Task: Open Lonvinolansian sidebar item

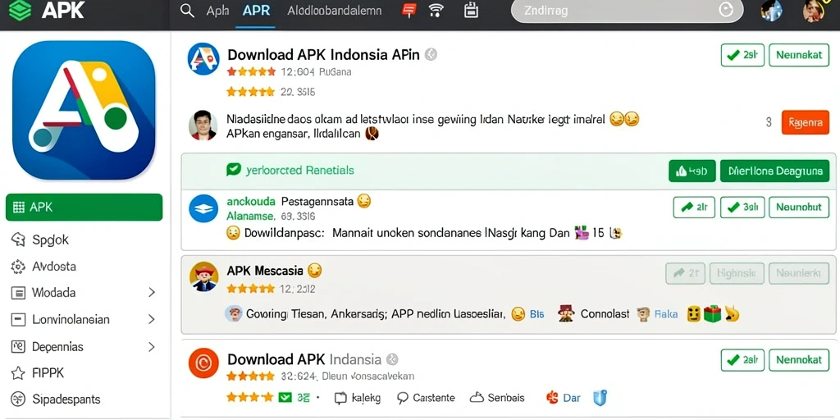Action: pos(71,320)
